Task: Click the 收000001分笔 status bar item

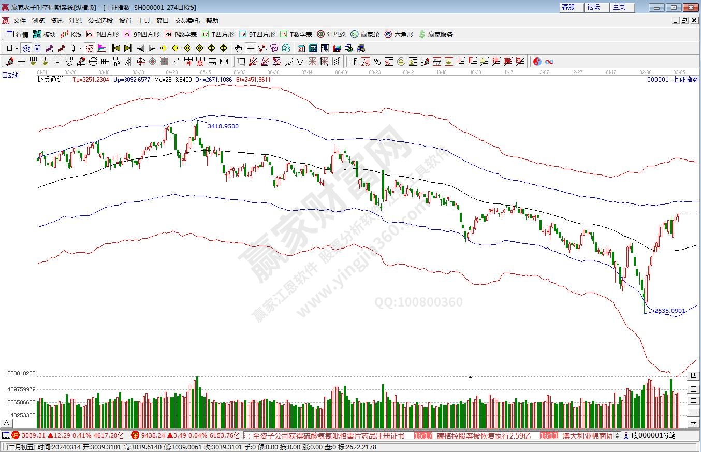Action: (x=654, y=435)
